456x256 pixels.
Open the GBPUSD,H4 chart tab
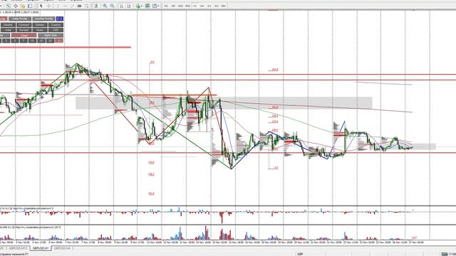click(62, 248)
